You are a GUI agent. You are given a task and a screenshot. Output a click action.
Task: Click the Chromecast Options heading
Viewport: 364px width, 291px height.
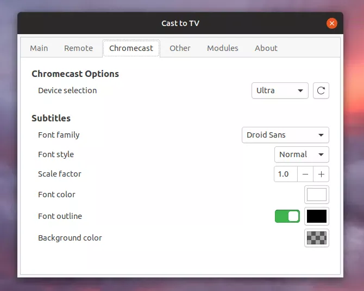tap(75, 74)
